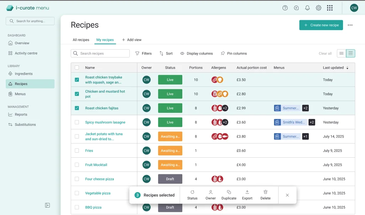The image size is (365, 215).
Task: Click the i-curate menu logo
Action: click(27, 8)
